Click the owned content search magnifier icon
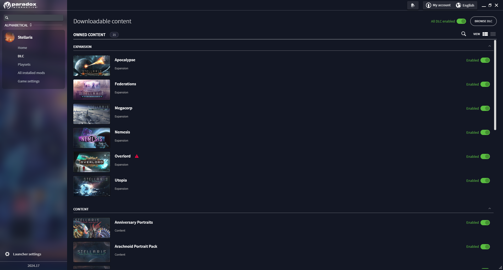Viewport: 503px width, 270px height. coord(463,34)
